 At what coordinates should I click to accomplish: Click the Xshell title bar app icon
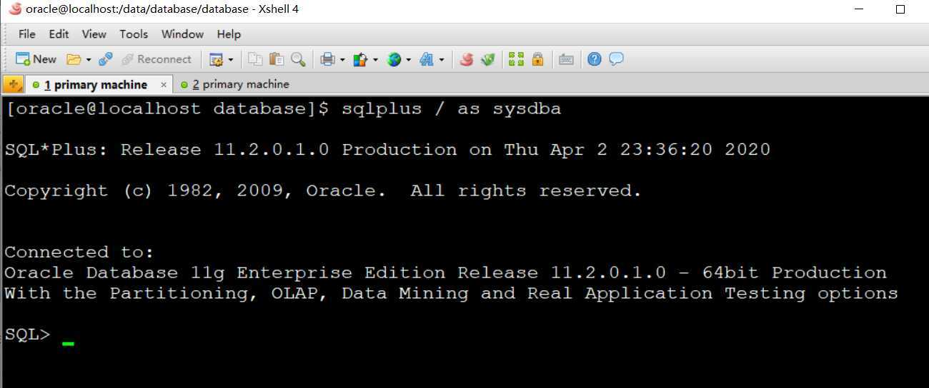pos(15,9)
